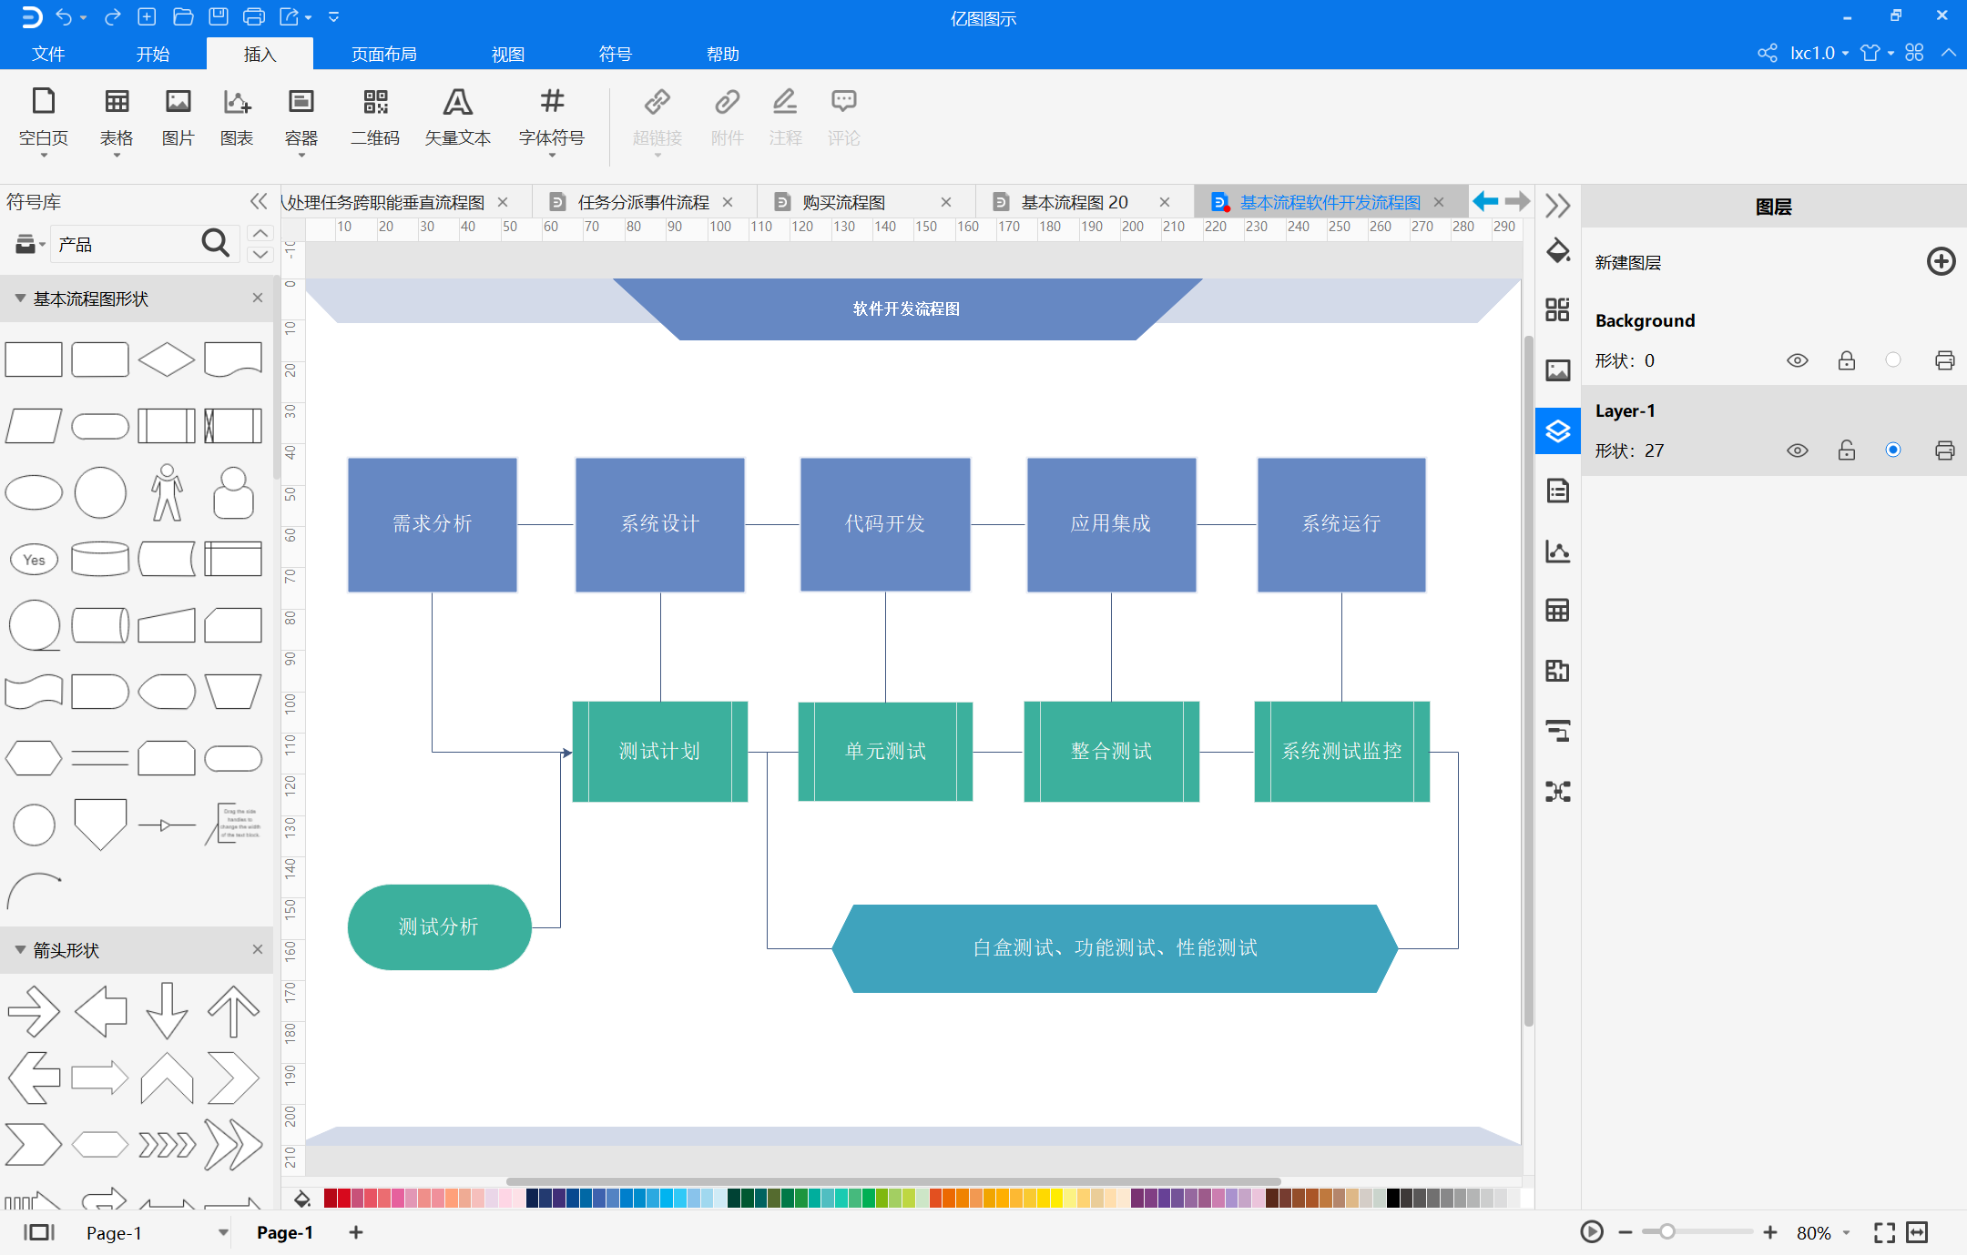Select the 测试分析 shape on the canvas
The width and height of the screenshot is (1967, 1255).
click(x=439, y=926)
